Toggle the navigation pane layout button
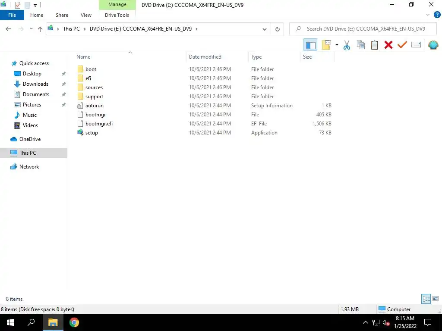 tap(310, 45)
